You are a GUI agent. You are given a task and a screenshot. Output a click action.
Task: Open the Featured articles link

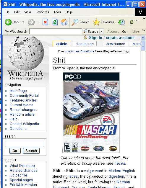pyautogui.click(x=23, y=100)
